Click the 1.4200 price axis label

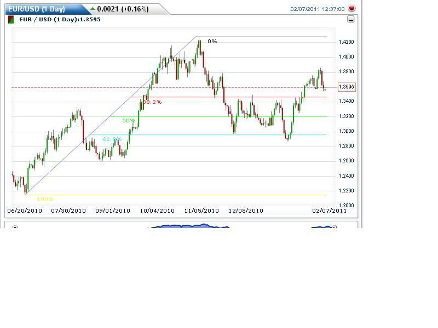click(347, 42)
